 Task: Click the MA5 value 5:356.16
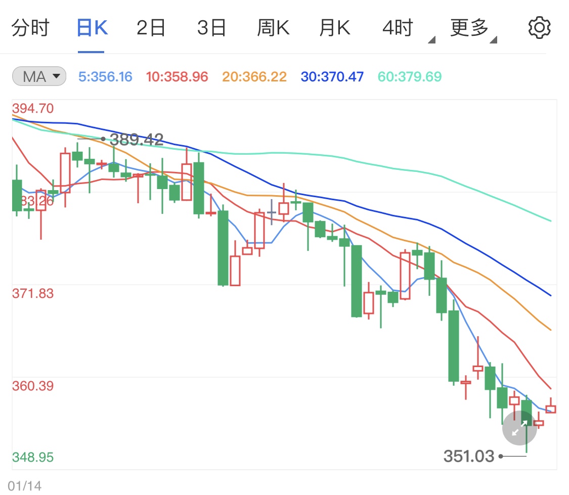(x=105, y=76)
